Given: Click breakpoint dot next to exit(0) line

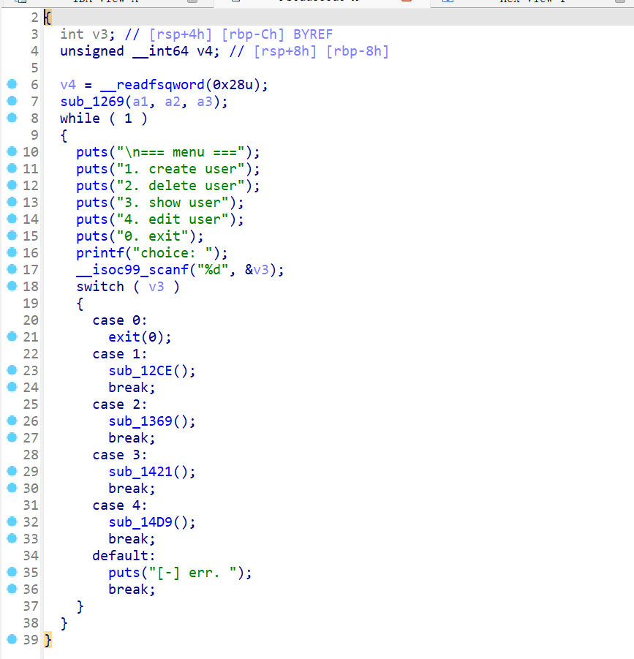Looking at the screenshot, I should pyautogui.click(x=11, y=337).
